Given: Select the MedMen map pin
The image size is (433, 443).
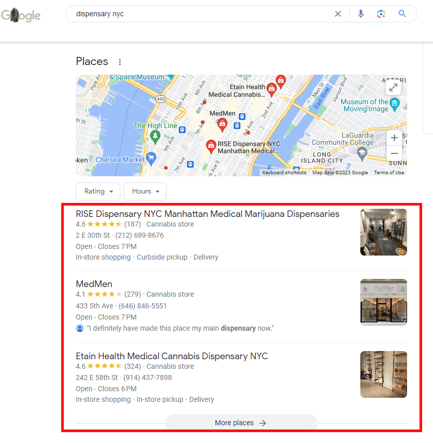Looking at the screenshot, I should [222, 124].
